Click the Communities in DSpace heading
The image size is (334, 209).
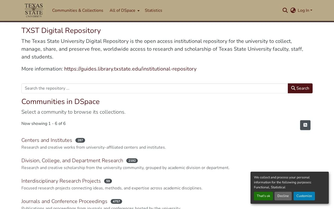click(61, 102)
